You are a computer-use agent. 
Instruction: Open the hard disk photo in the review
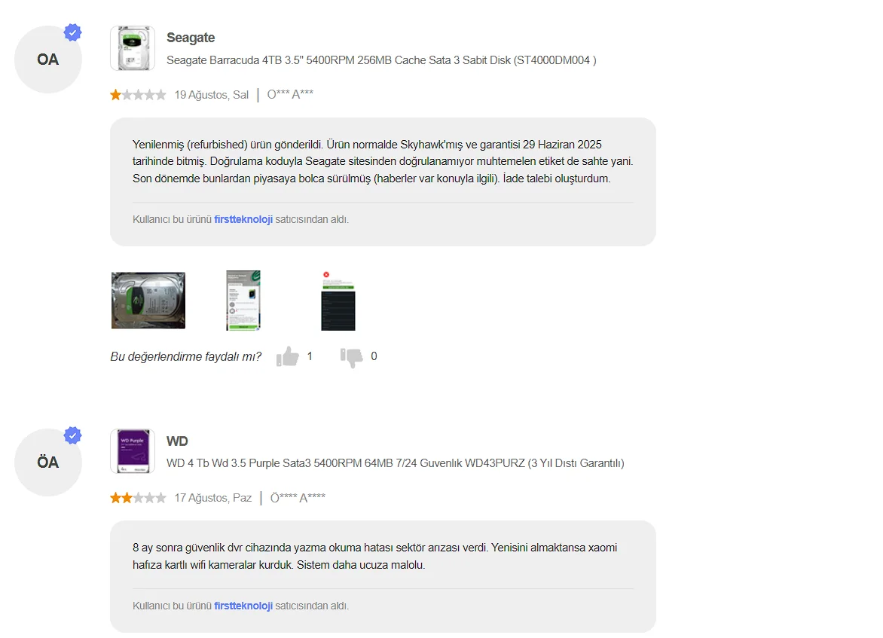coord(148,300)
